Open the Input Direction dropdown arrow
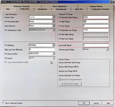Viewport: 115px width, 107px height. point(53,26)
